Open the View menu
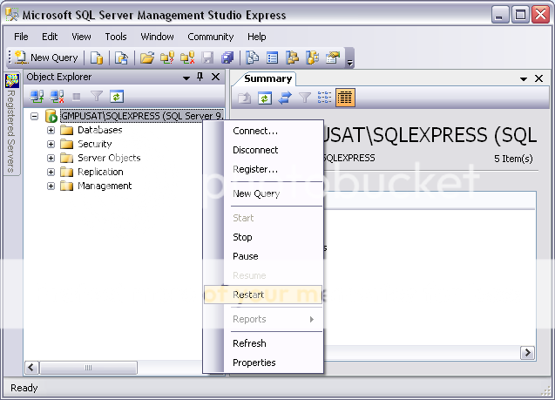555x400 pixels. click(x=81, y=37)
